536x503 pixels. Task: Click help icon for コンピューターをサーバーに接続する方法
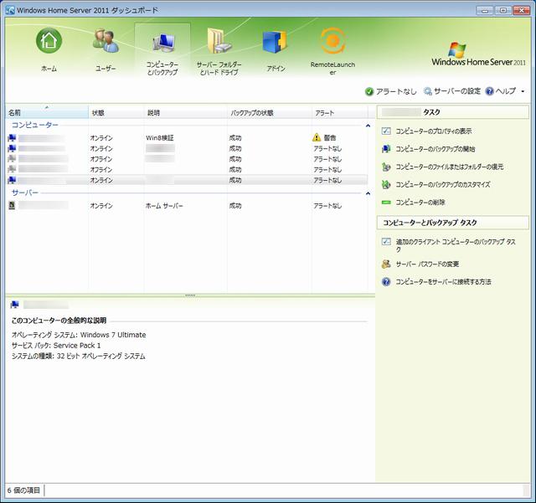(386, 281)
